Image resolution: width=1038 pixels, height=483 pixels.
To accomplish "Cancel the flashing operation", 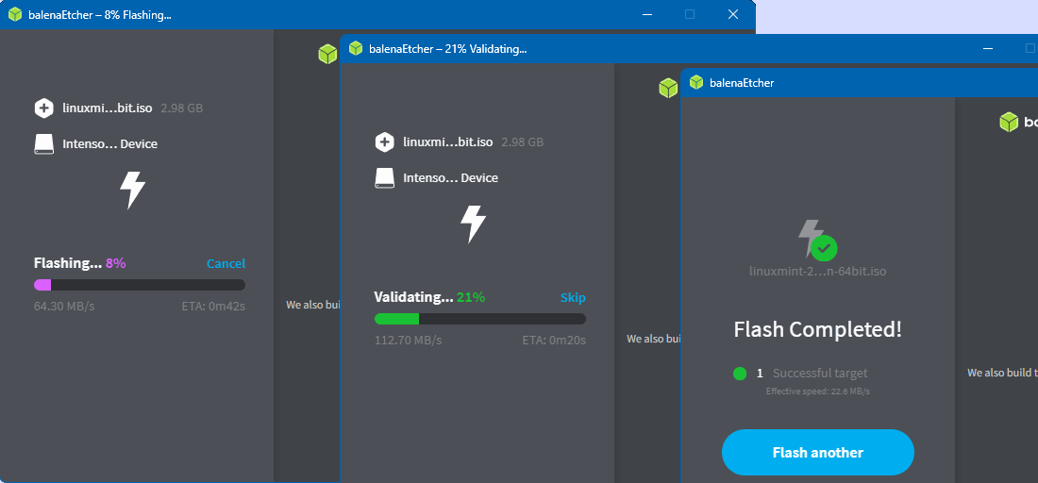I will click(x=226, y=264).
